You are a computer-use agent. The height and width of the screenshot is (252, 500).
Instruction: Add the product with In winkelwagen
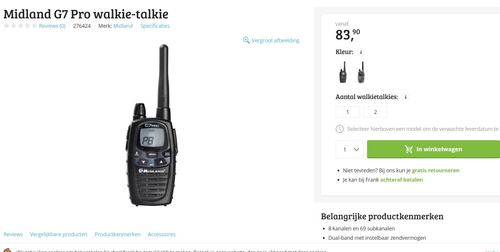pos(433,149)
